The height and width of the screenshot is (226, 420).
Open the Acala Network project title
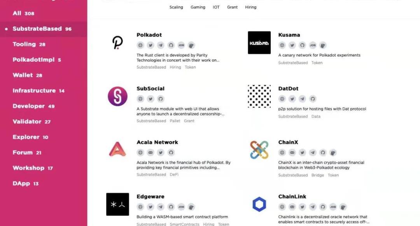coord(157,142)
